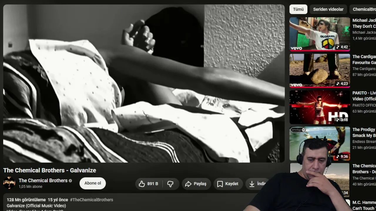
Task: Click the PAKITO "Liv… Video (Offici…" title
Action: click(x=364, y=96)
